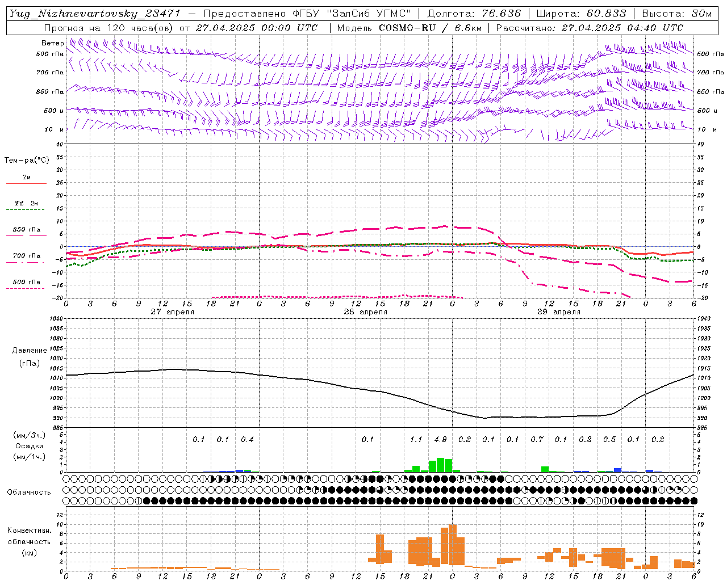Click the left '500 м' wind level label
This screenshot has width=727, height=581.
(54, 111)
